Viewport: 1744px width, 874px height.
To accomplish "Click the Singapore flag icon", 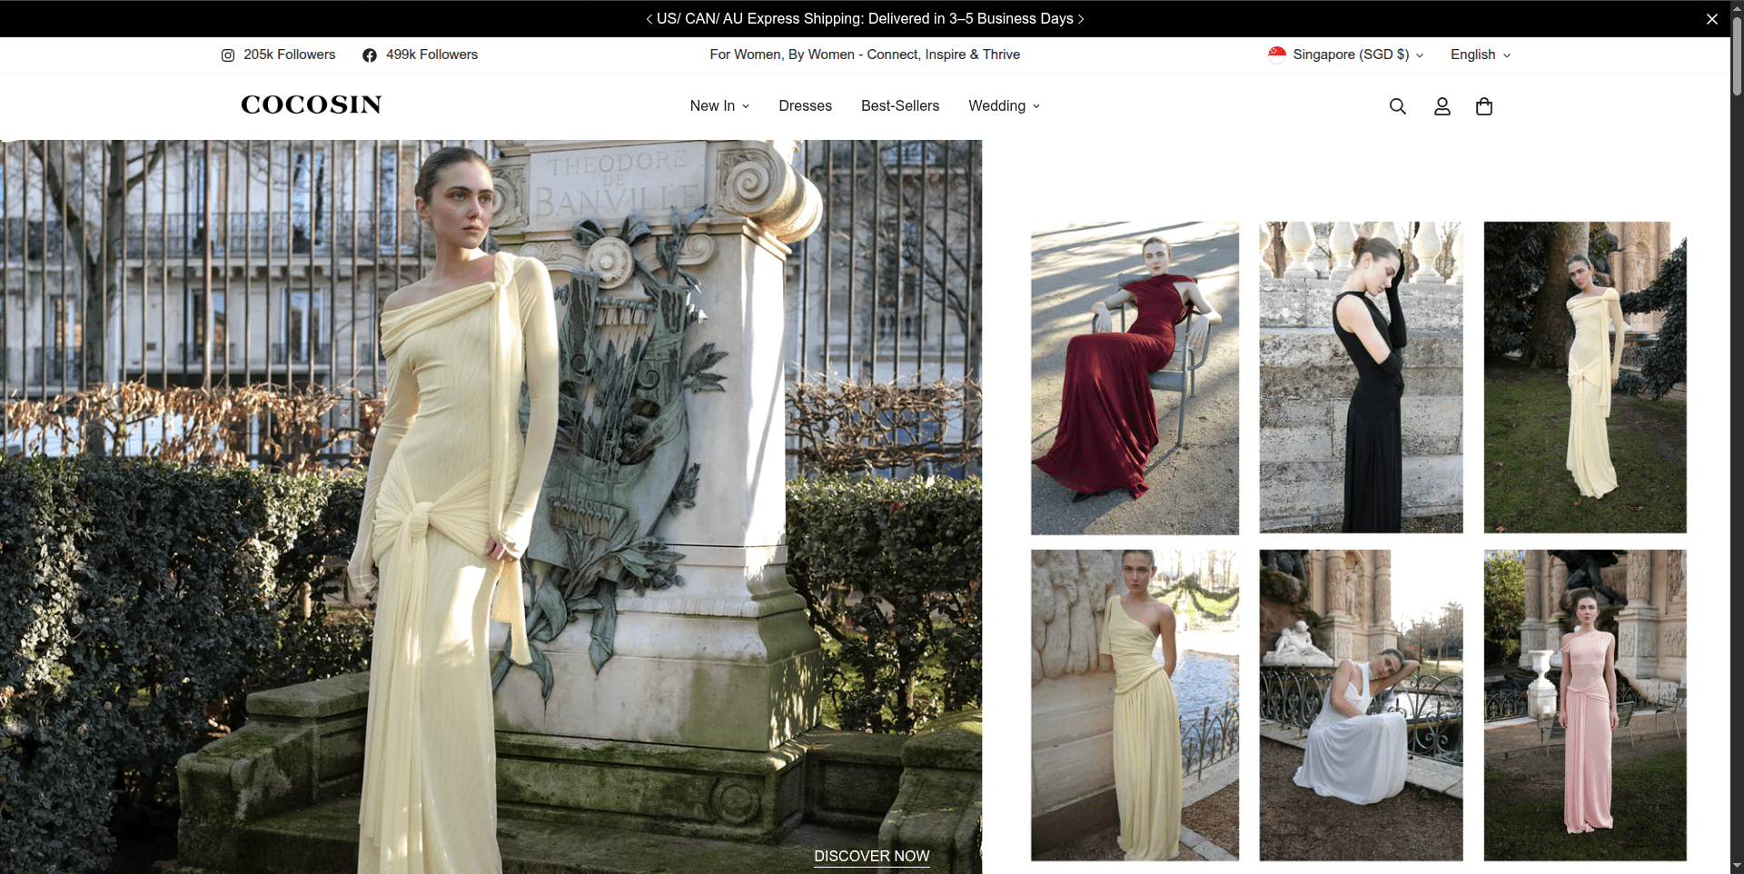I will 1277,55.
